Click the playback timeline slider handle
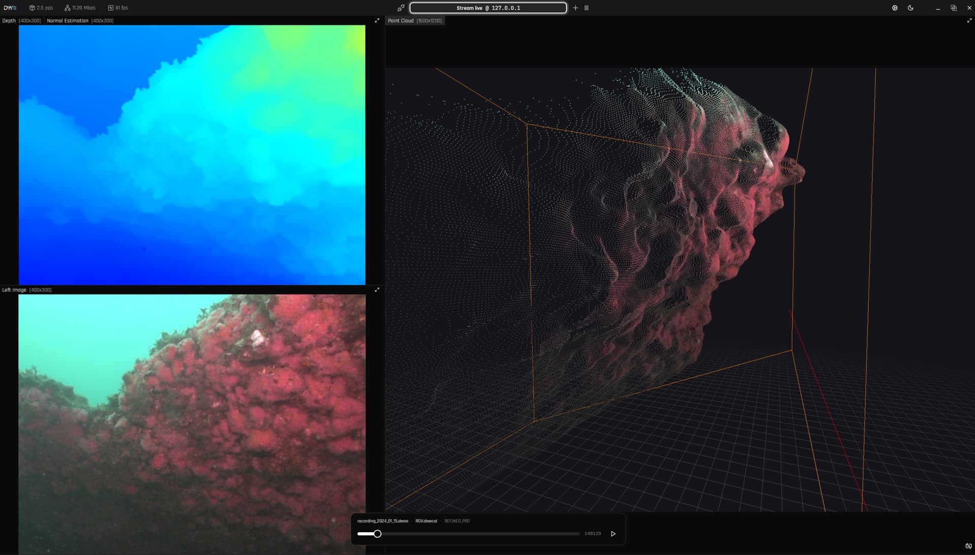975x555 pixels. click(377, 534)
